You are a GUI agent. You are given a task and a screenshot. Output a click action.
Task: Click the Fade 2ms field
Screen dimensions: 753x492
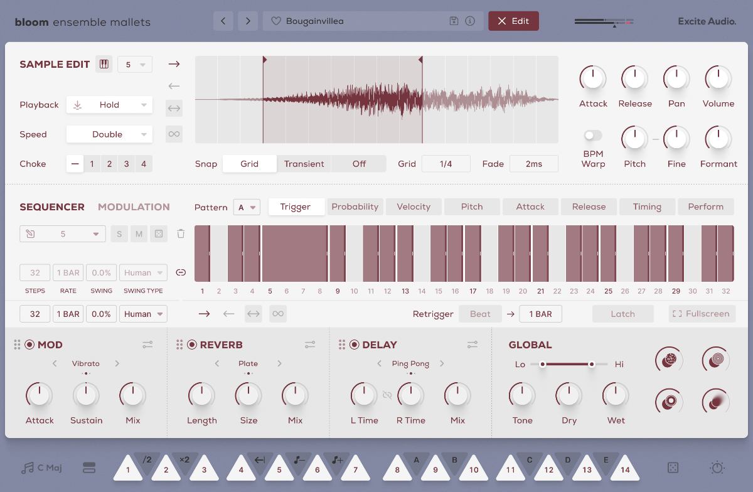click(x=534, y=164)
